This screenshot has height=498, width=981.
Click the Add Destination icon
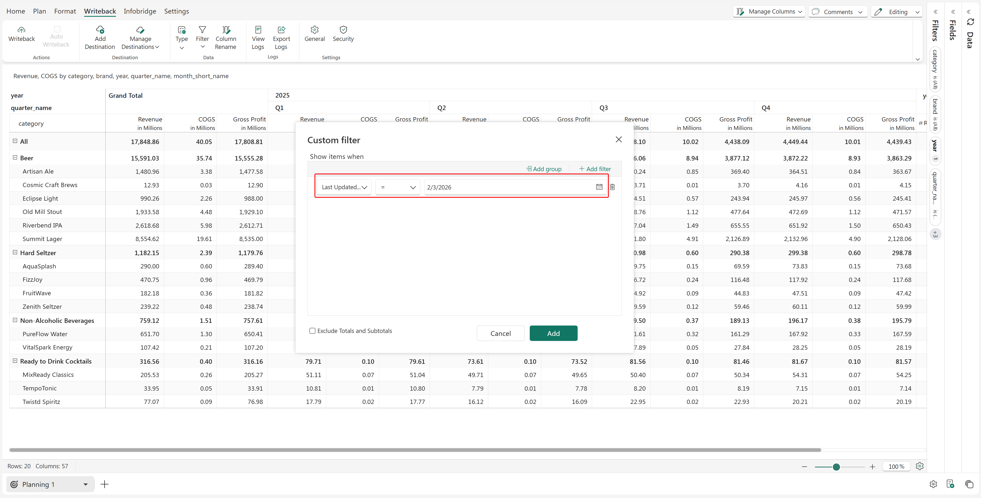(100, 30)
